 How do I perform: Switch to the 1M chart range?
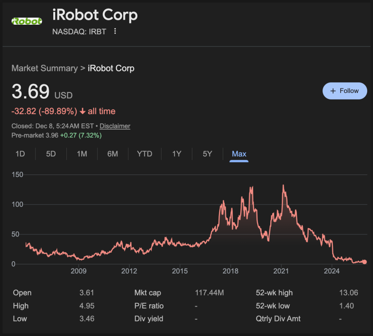pos(82,154)
